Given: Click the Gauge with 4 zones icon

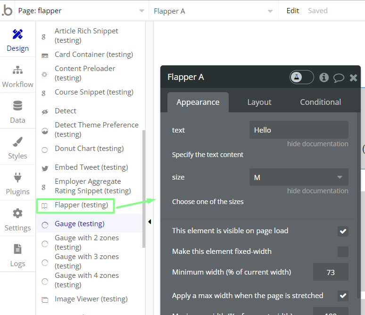Looking at the screenshot, I should [45, 281].
